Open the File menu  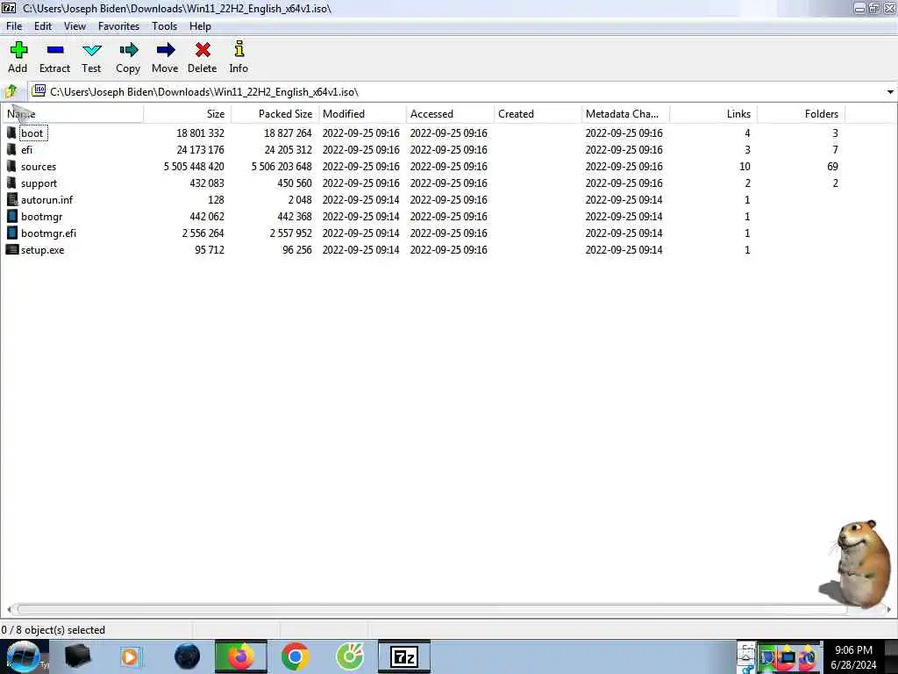tap(14, 26)
